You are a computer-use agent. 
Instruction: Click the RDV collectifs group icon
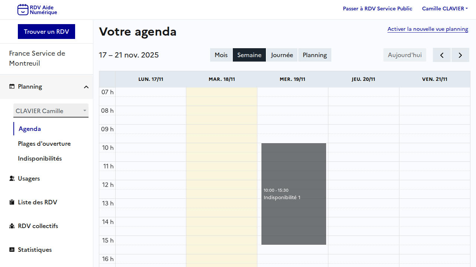coord(12,226)
